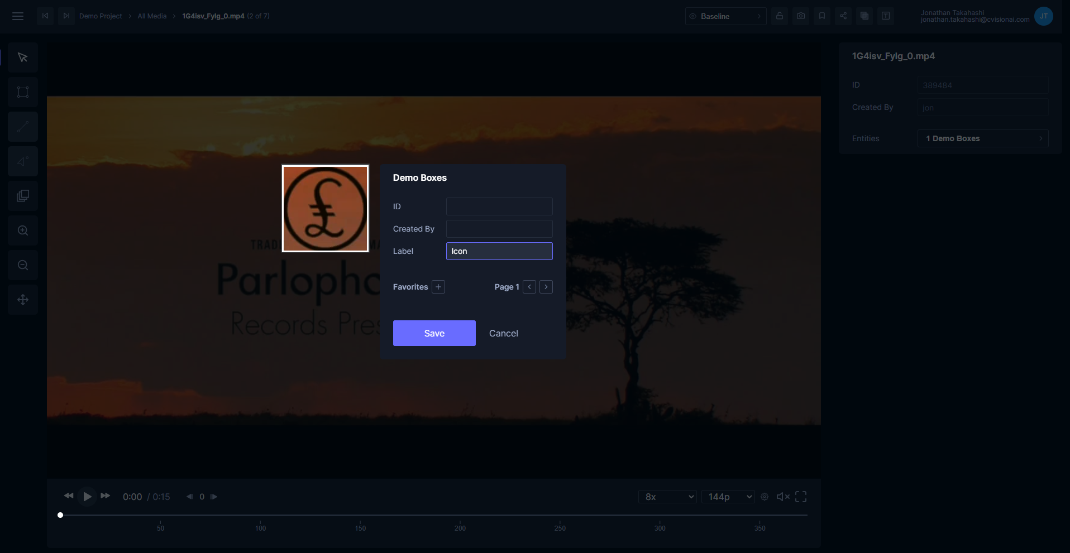Click the Label input field

click(x=499, y=251)
